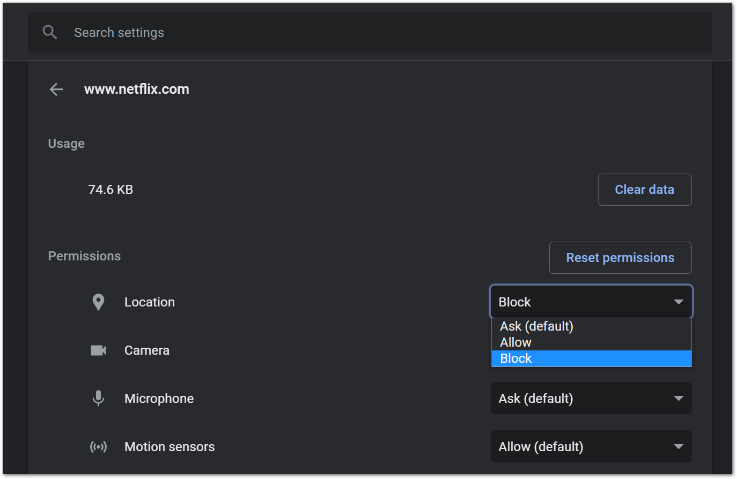The height and width of the screenshot is (479, 737).
Task: Click the Permissions section heading
Action: (84, 256)
